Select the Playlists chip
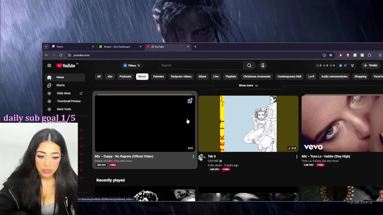This screenshot has width=383, height=215. coord(231,76)
